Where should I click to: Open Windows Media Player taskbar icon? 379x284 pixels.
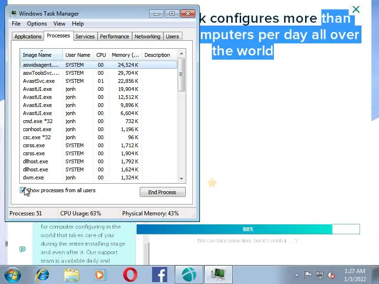pos(100,275)
